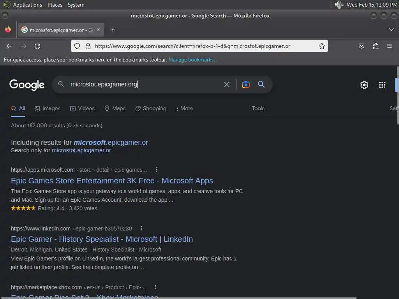Click the volume speaker icon in the panel
Image resolution: width=399 pixels, height=299 pixels.
click(339, 5)
